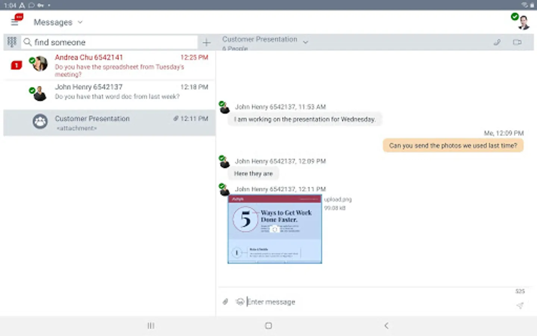Click the 99.08 kB file size text
The width and height of the screenshot is (537, 336).
[335, 208]
